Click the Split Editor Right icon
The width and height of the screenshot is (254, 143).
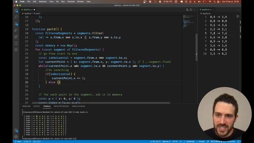(x=191, y=10)
